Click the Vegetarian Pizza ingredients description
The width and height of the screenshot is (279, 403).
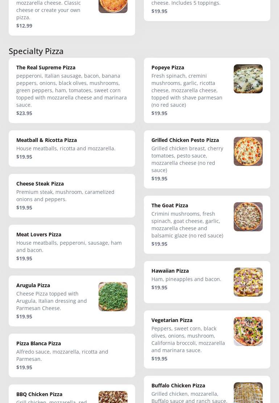click(188, 339)
